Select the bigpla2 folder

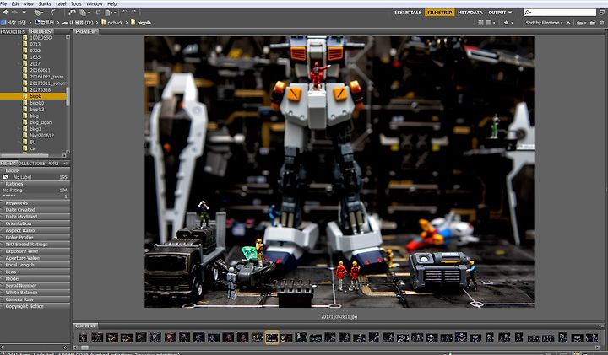[37, 110]
